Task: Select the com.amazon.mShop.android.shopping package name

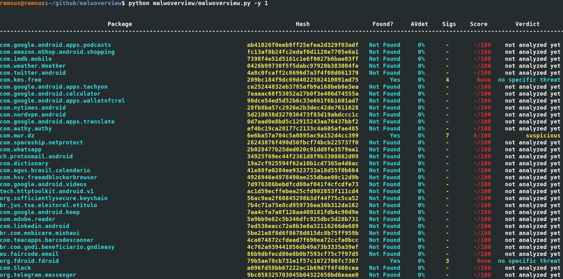Action: click(57, 52)
